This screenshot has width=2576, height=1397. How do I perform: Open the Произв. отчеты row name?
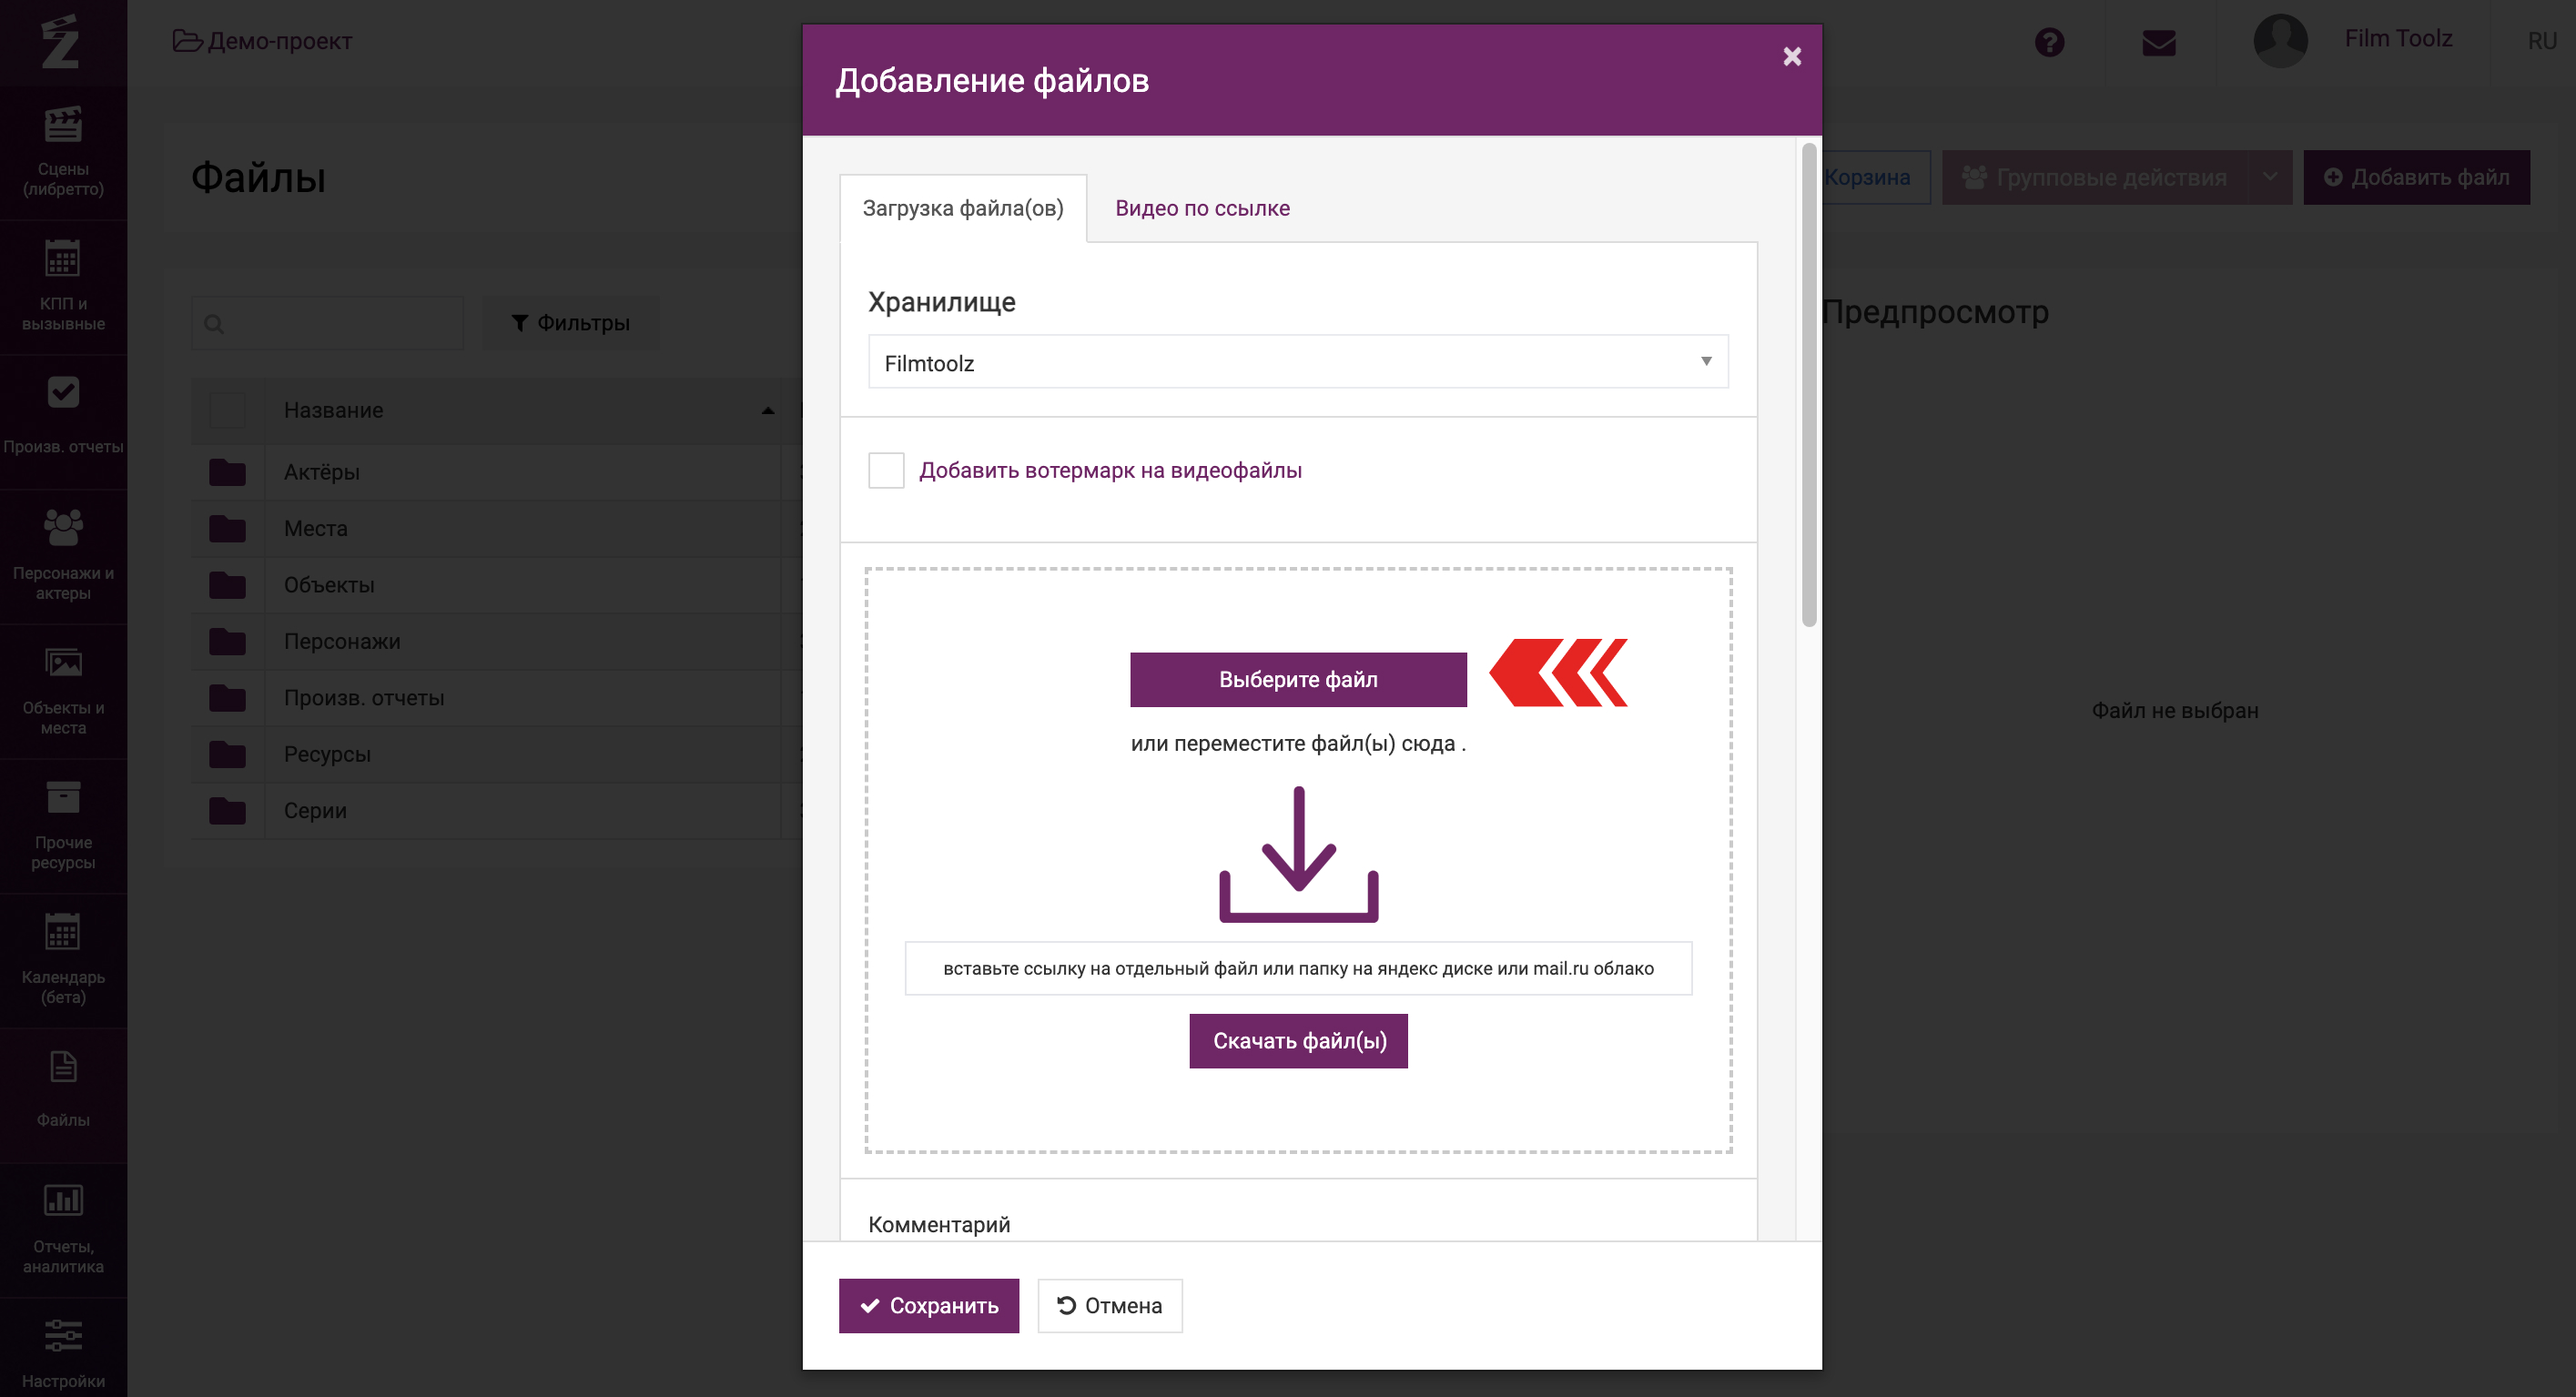(364, 698)
